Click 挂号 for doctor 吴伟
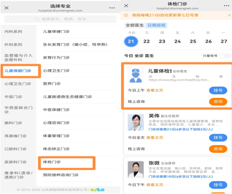This screenshot has height=194, width=232. coord(218,138)
